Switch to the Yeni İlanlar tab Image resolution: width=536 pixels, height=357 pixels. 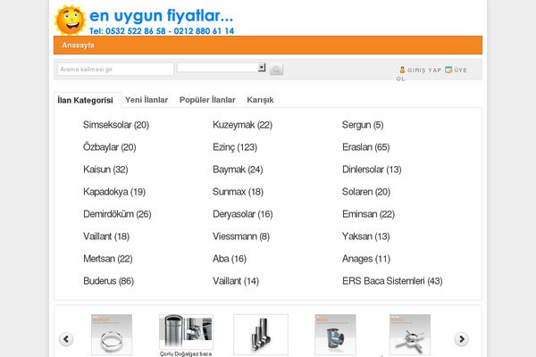point(147,100)
